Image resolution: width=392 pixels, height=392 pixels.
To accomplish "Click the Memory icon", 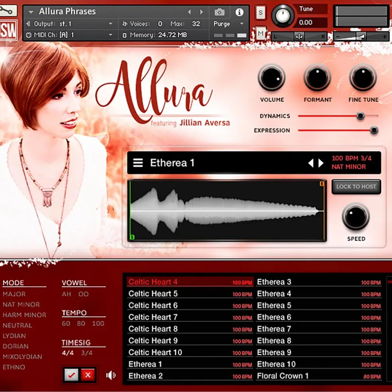I will [125, 35].
